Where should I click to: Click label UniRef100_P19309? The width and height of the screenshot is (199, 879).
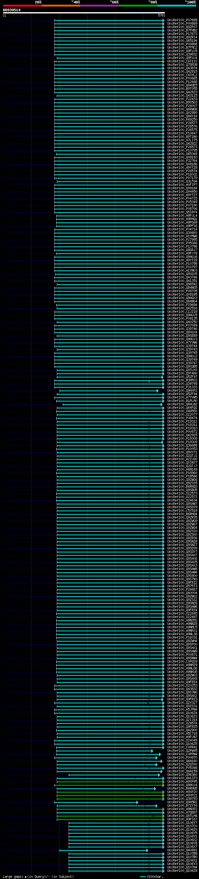pyautogui.click(x=182, y=442)
